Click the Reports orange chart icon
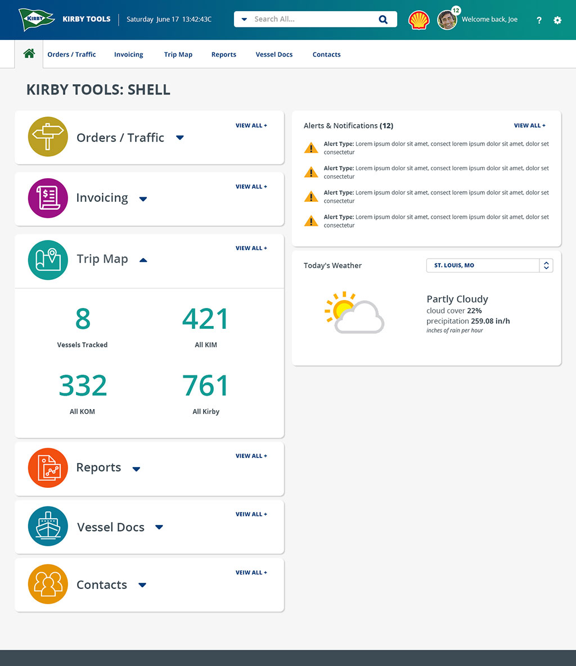 click(48, 468)
